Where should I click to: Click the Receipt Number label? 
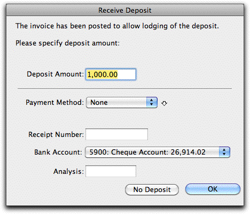coord(56,134)
